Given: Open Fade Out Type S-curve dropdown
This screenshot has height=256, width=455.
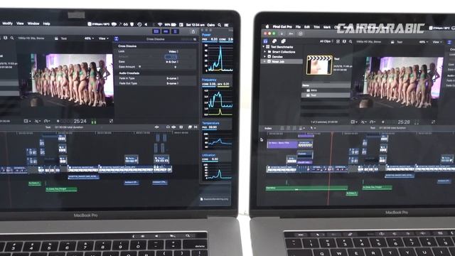Looking at the screenshot, I should coord(172,84).
